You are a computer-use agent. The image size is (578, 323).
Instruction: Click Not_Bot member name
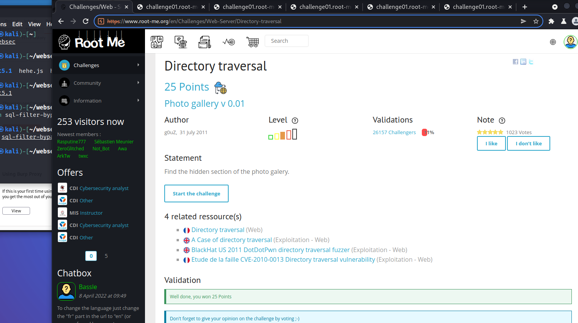click(x=101, y=149)
